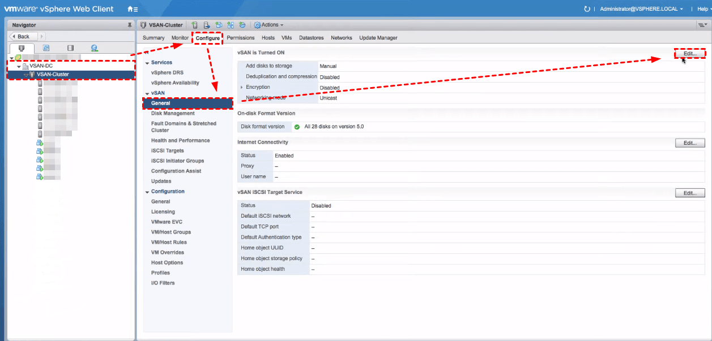Open the vSphere Home menu icon

133,9
